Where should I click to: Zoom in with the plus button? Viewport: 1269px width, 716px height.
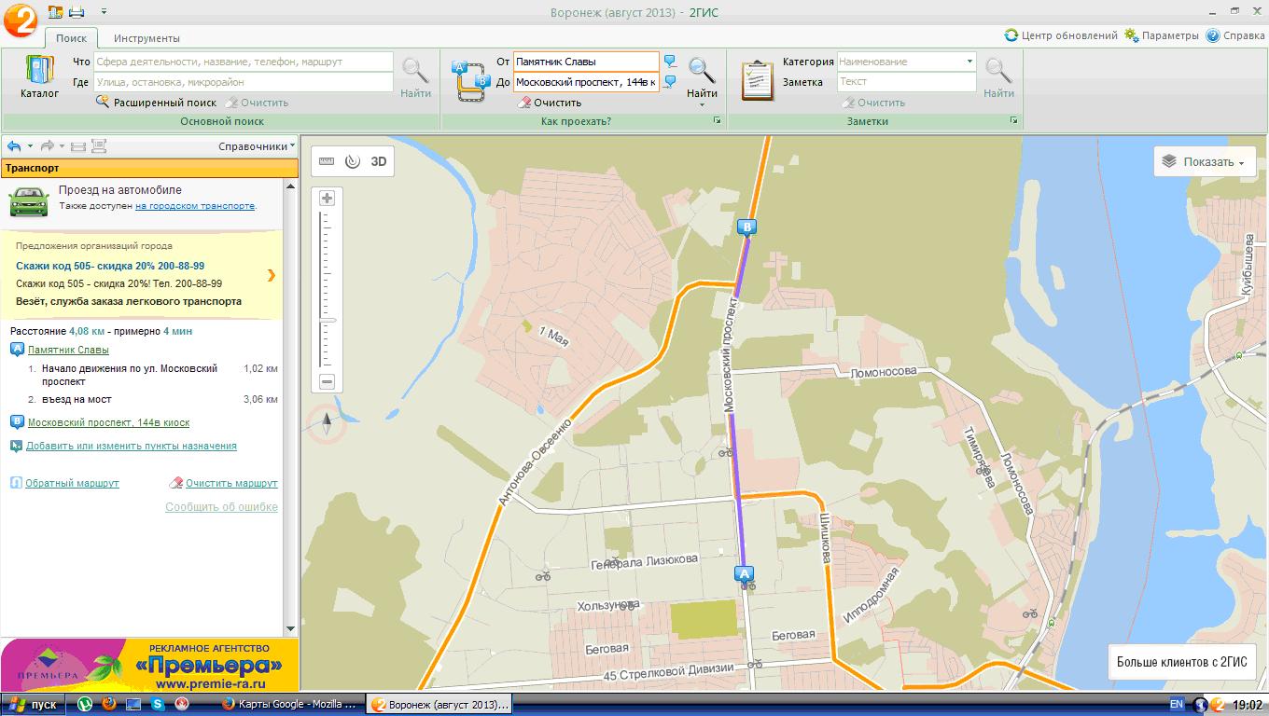tap(327, 198)
